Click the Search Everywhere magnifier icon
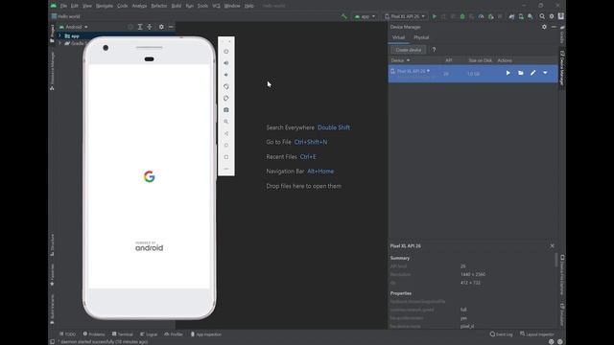 [x=542, y=16]
